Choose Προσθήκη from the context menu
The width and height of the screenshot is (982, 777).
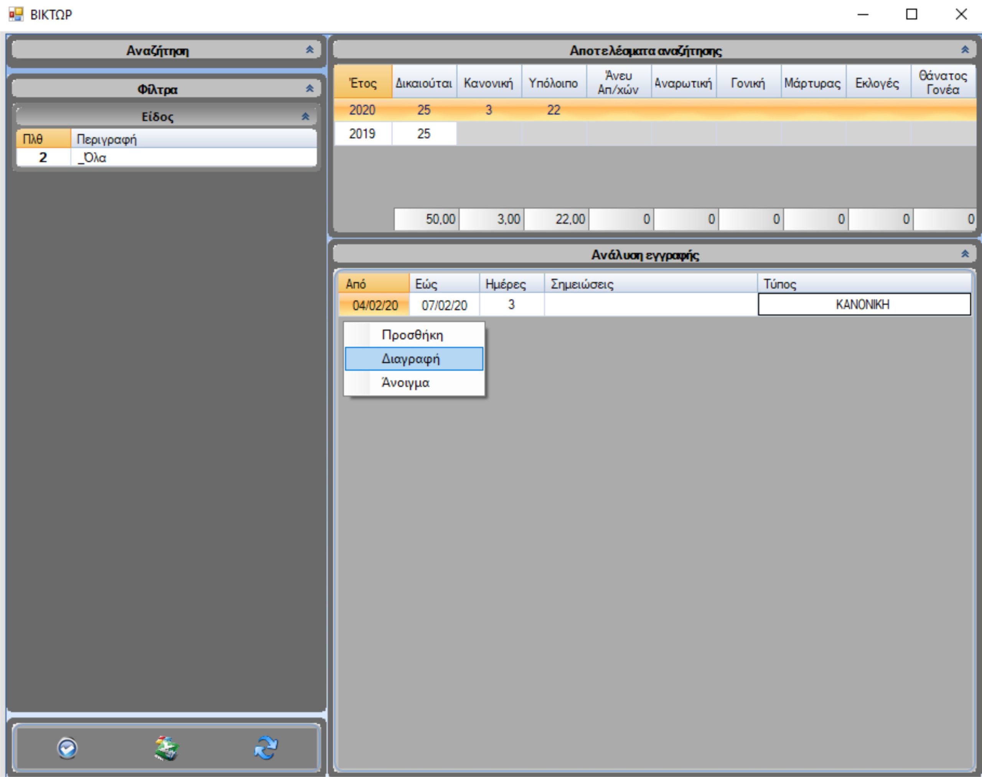click(x=412, y=335)
